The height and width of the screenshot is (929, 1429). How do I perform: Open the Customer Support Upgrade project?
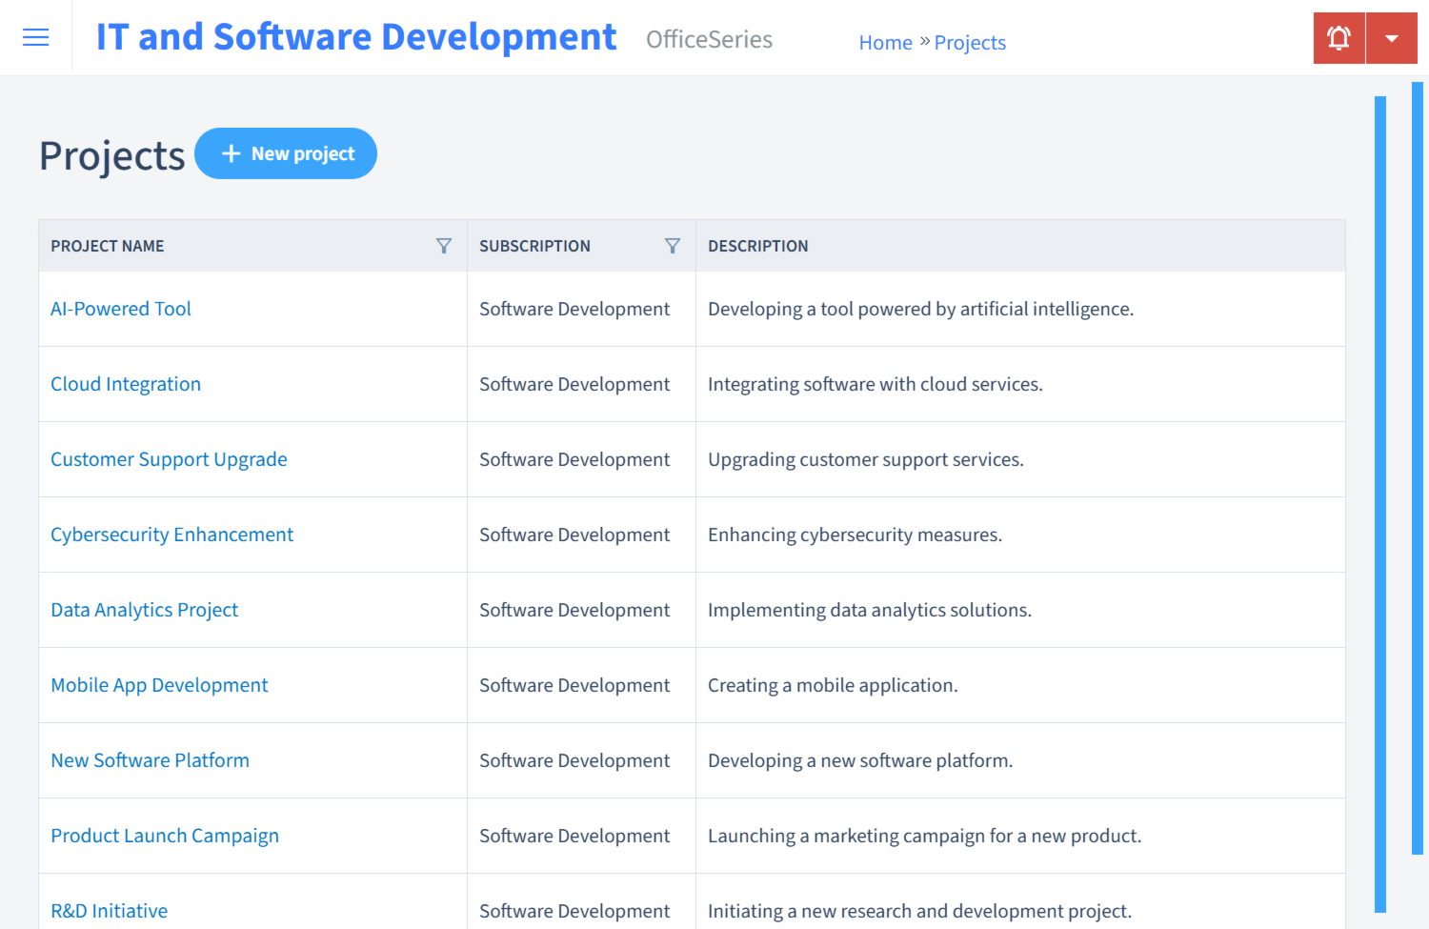169,459
